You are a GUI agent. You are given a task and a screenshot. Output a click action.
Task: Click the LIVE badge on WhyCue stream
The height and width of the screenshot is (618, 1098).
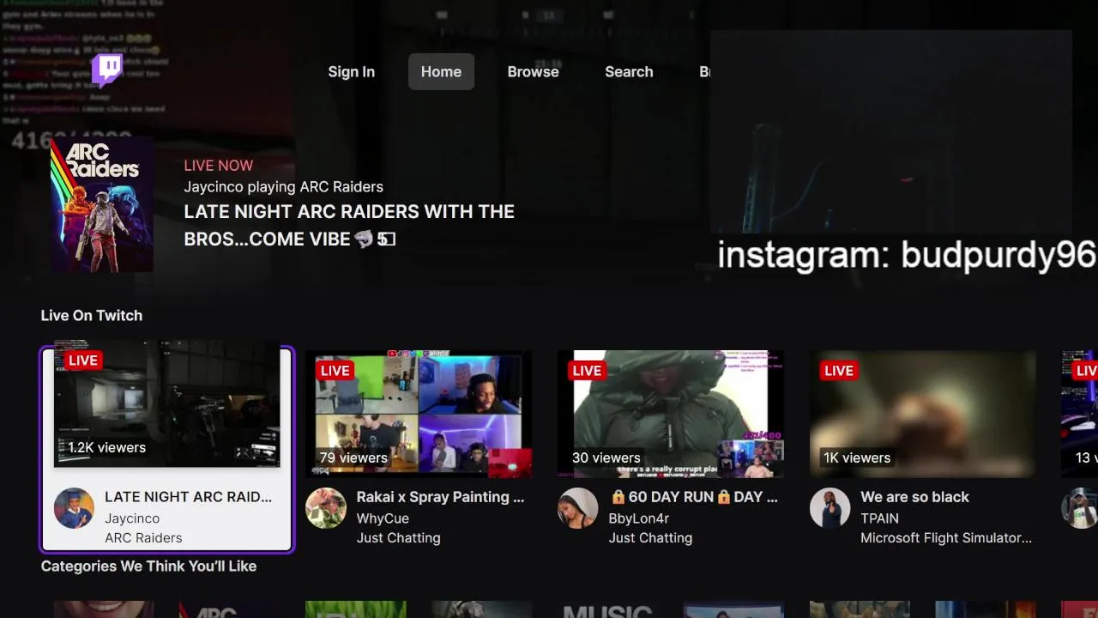click(x=335, y=371)
